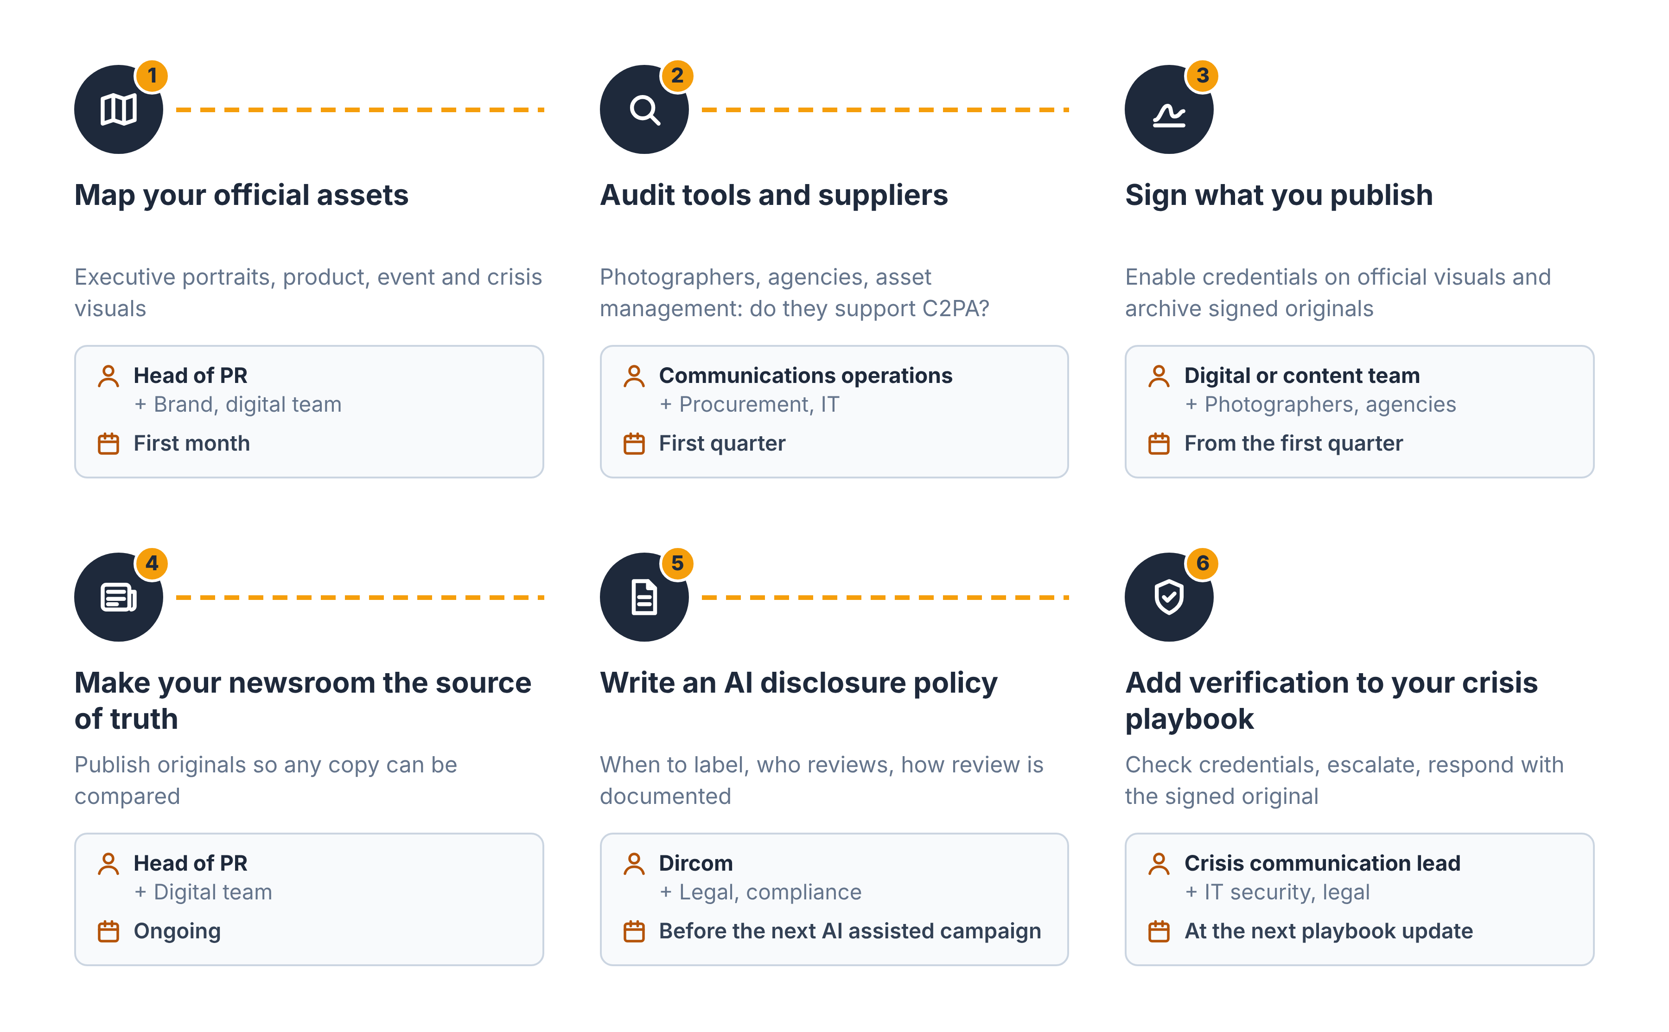
Task: Click the newspaper newsroom icon
Action: tap(119, 597)
